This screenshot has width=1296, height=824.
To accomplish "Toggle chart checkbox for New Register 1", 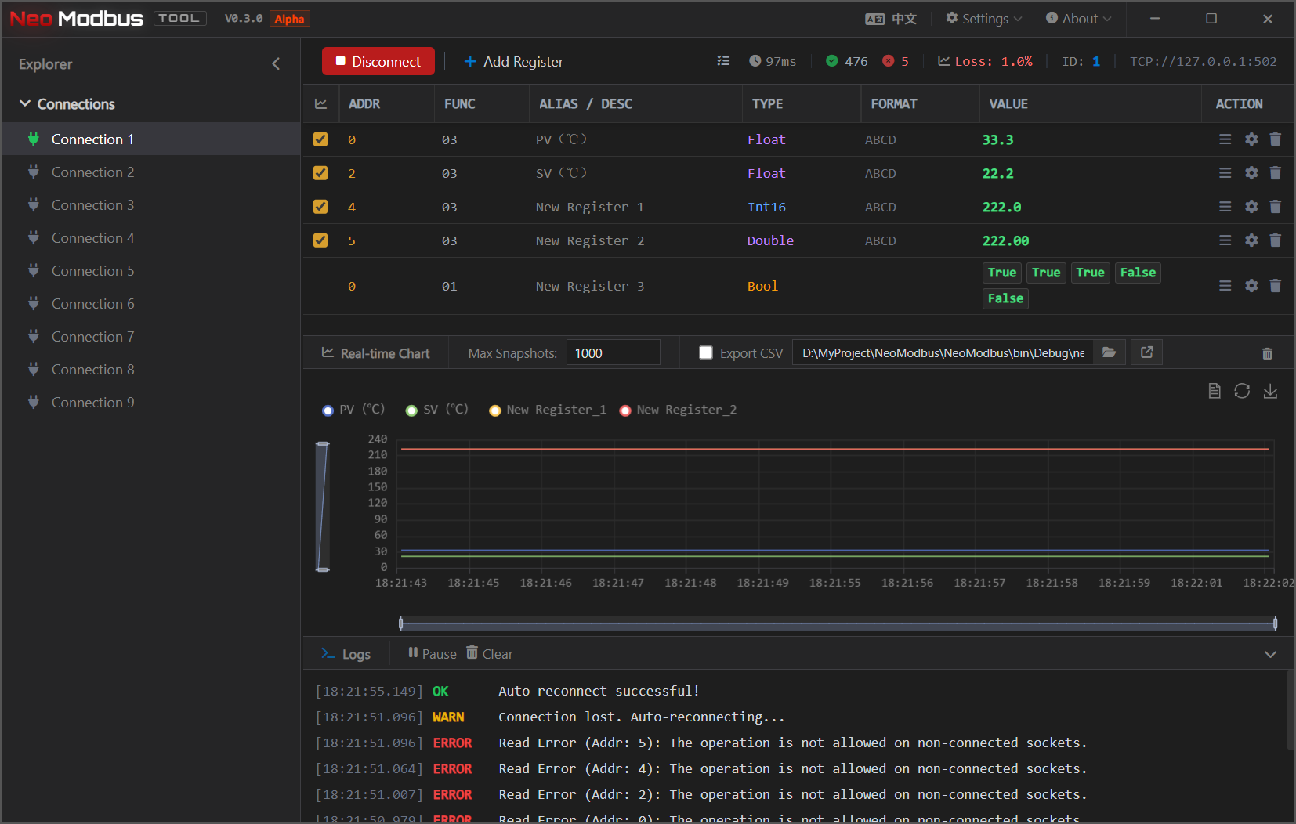I will [320, 207].
